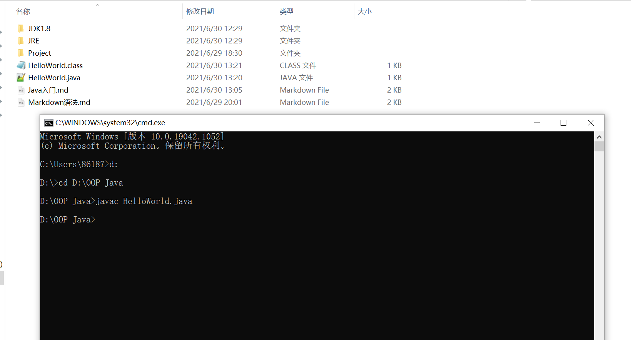Select the folder name JDK1.8
Image resolution: width=631 pixels, height=340 pixels.
pyautogui.click(x=39, y=28)
